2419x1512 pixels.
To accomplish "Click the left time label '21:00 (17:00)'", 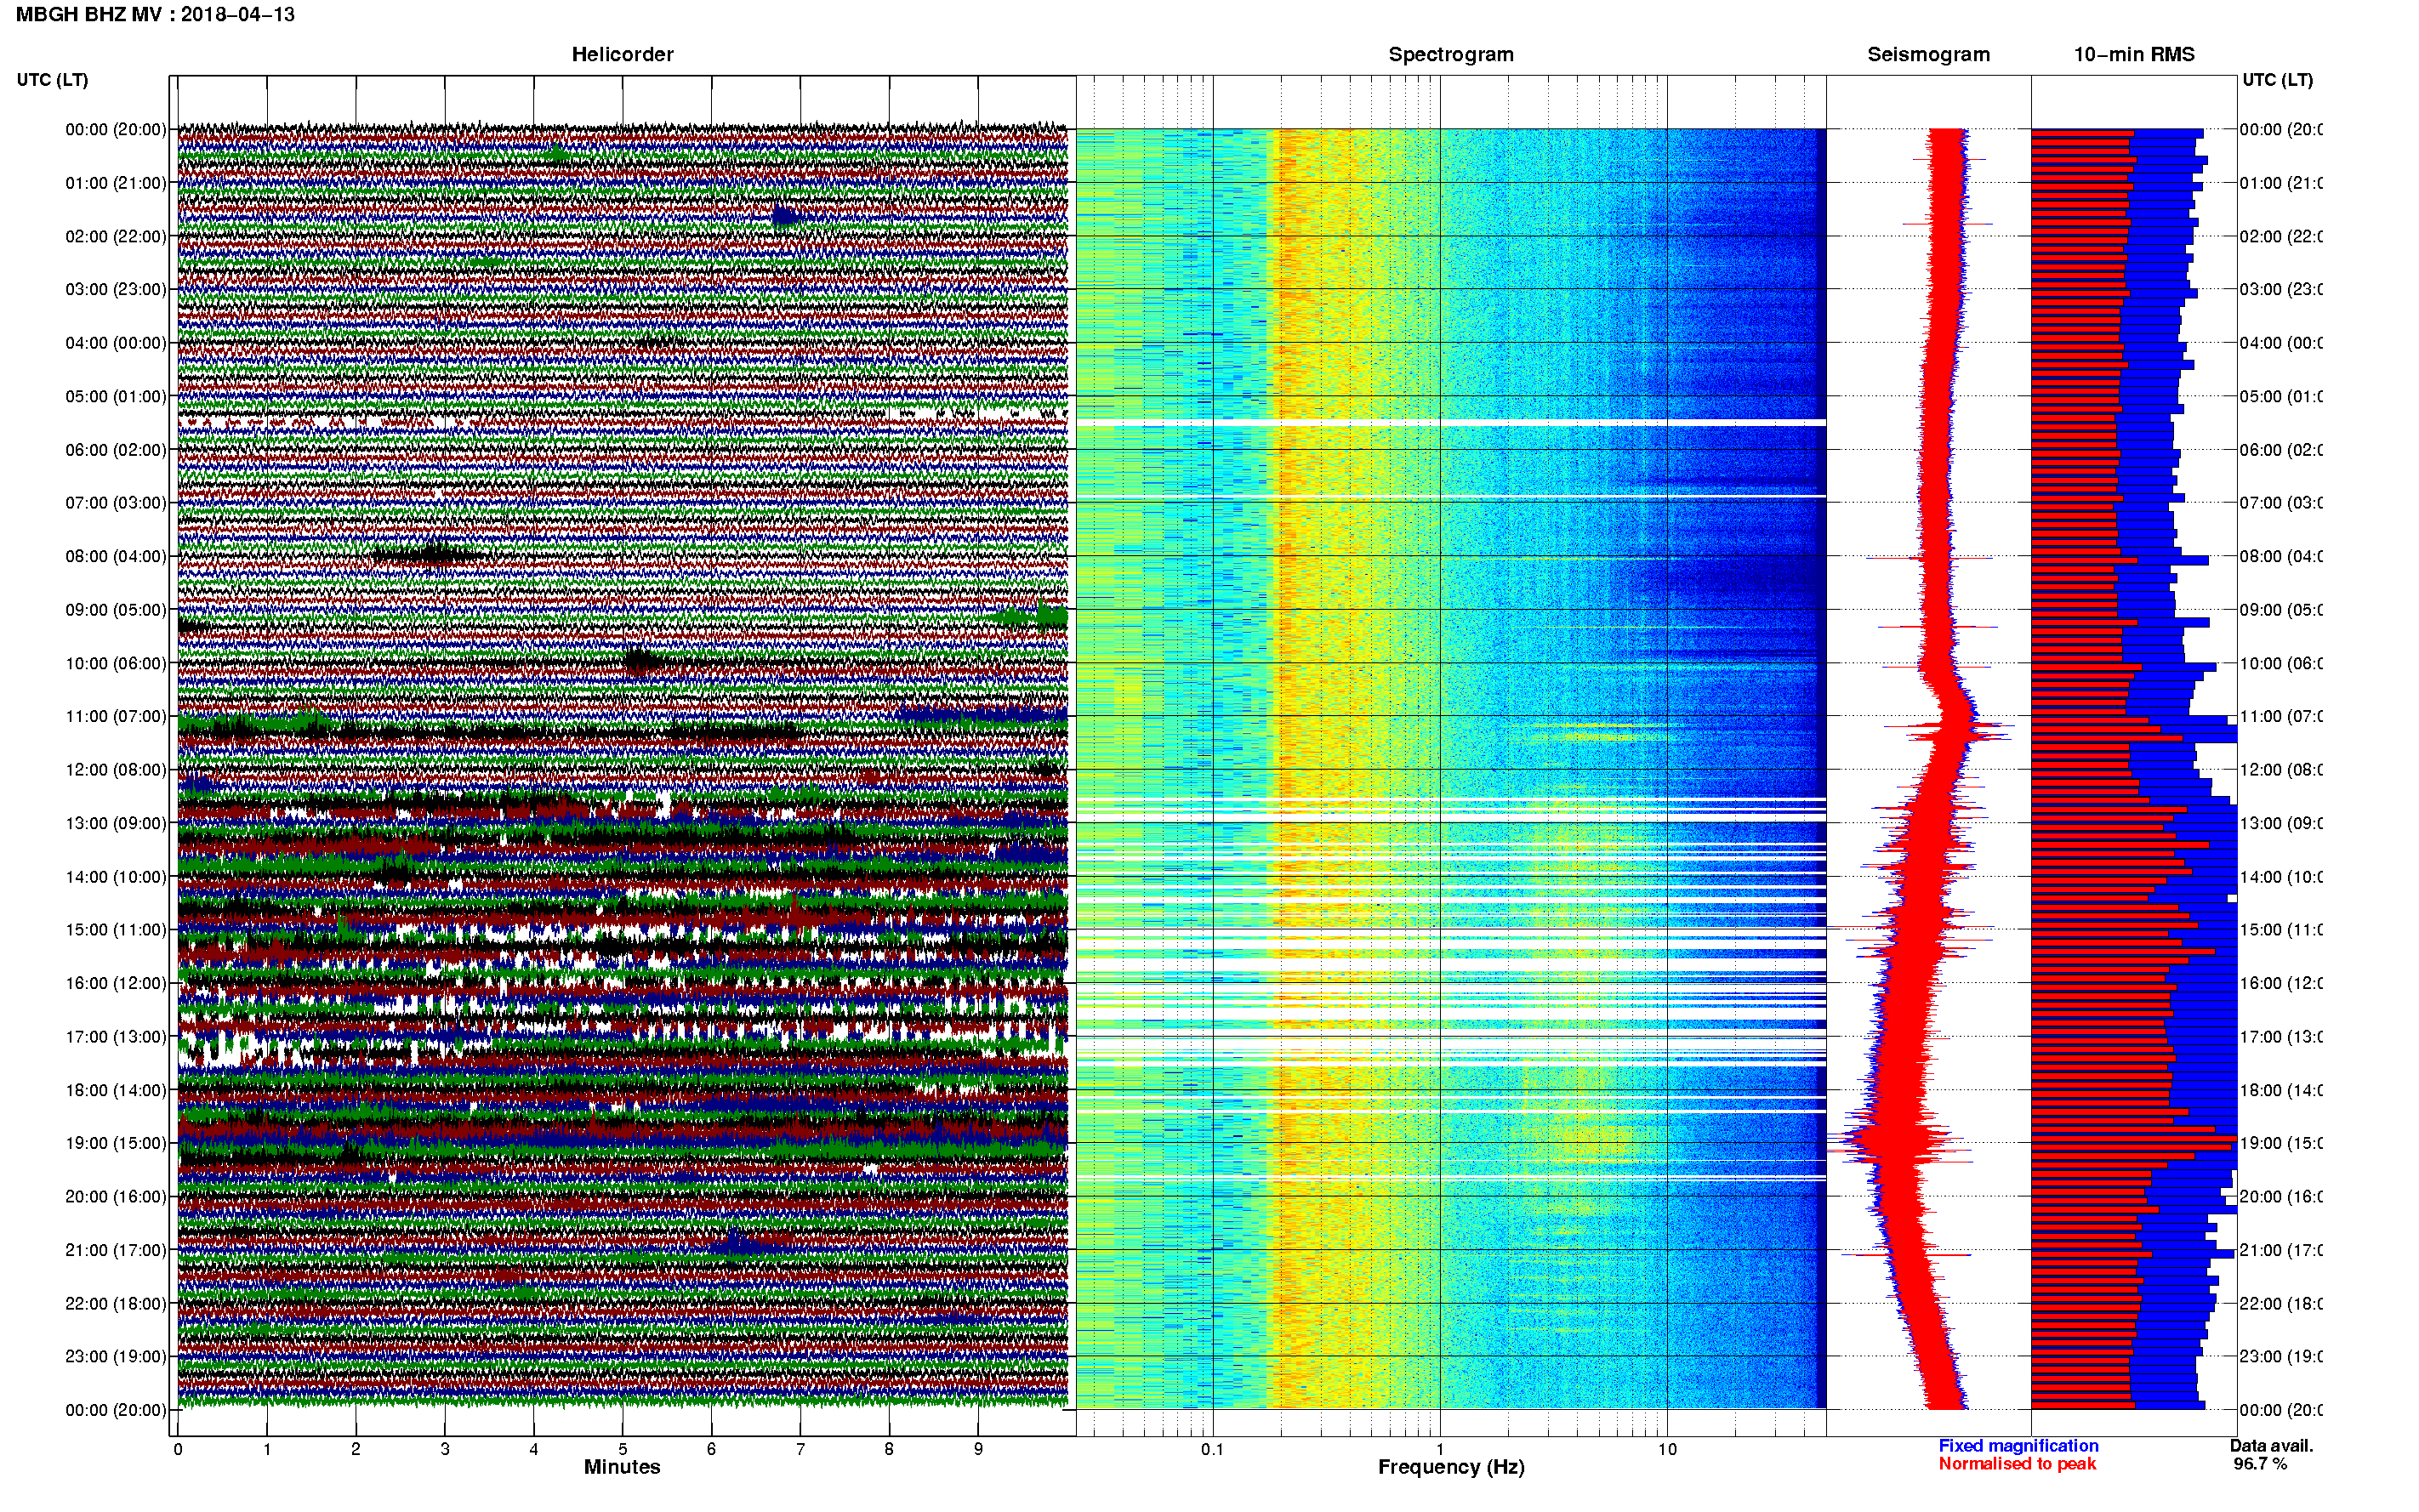I will (116, 1251).
